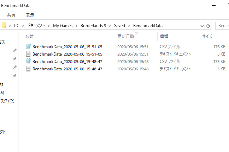Image resolution: width=229 pixels, height=152 pixels.
Task: Open the address bar history dropdown arrow
Action: [x=202, y=26]
